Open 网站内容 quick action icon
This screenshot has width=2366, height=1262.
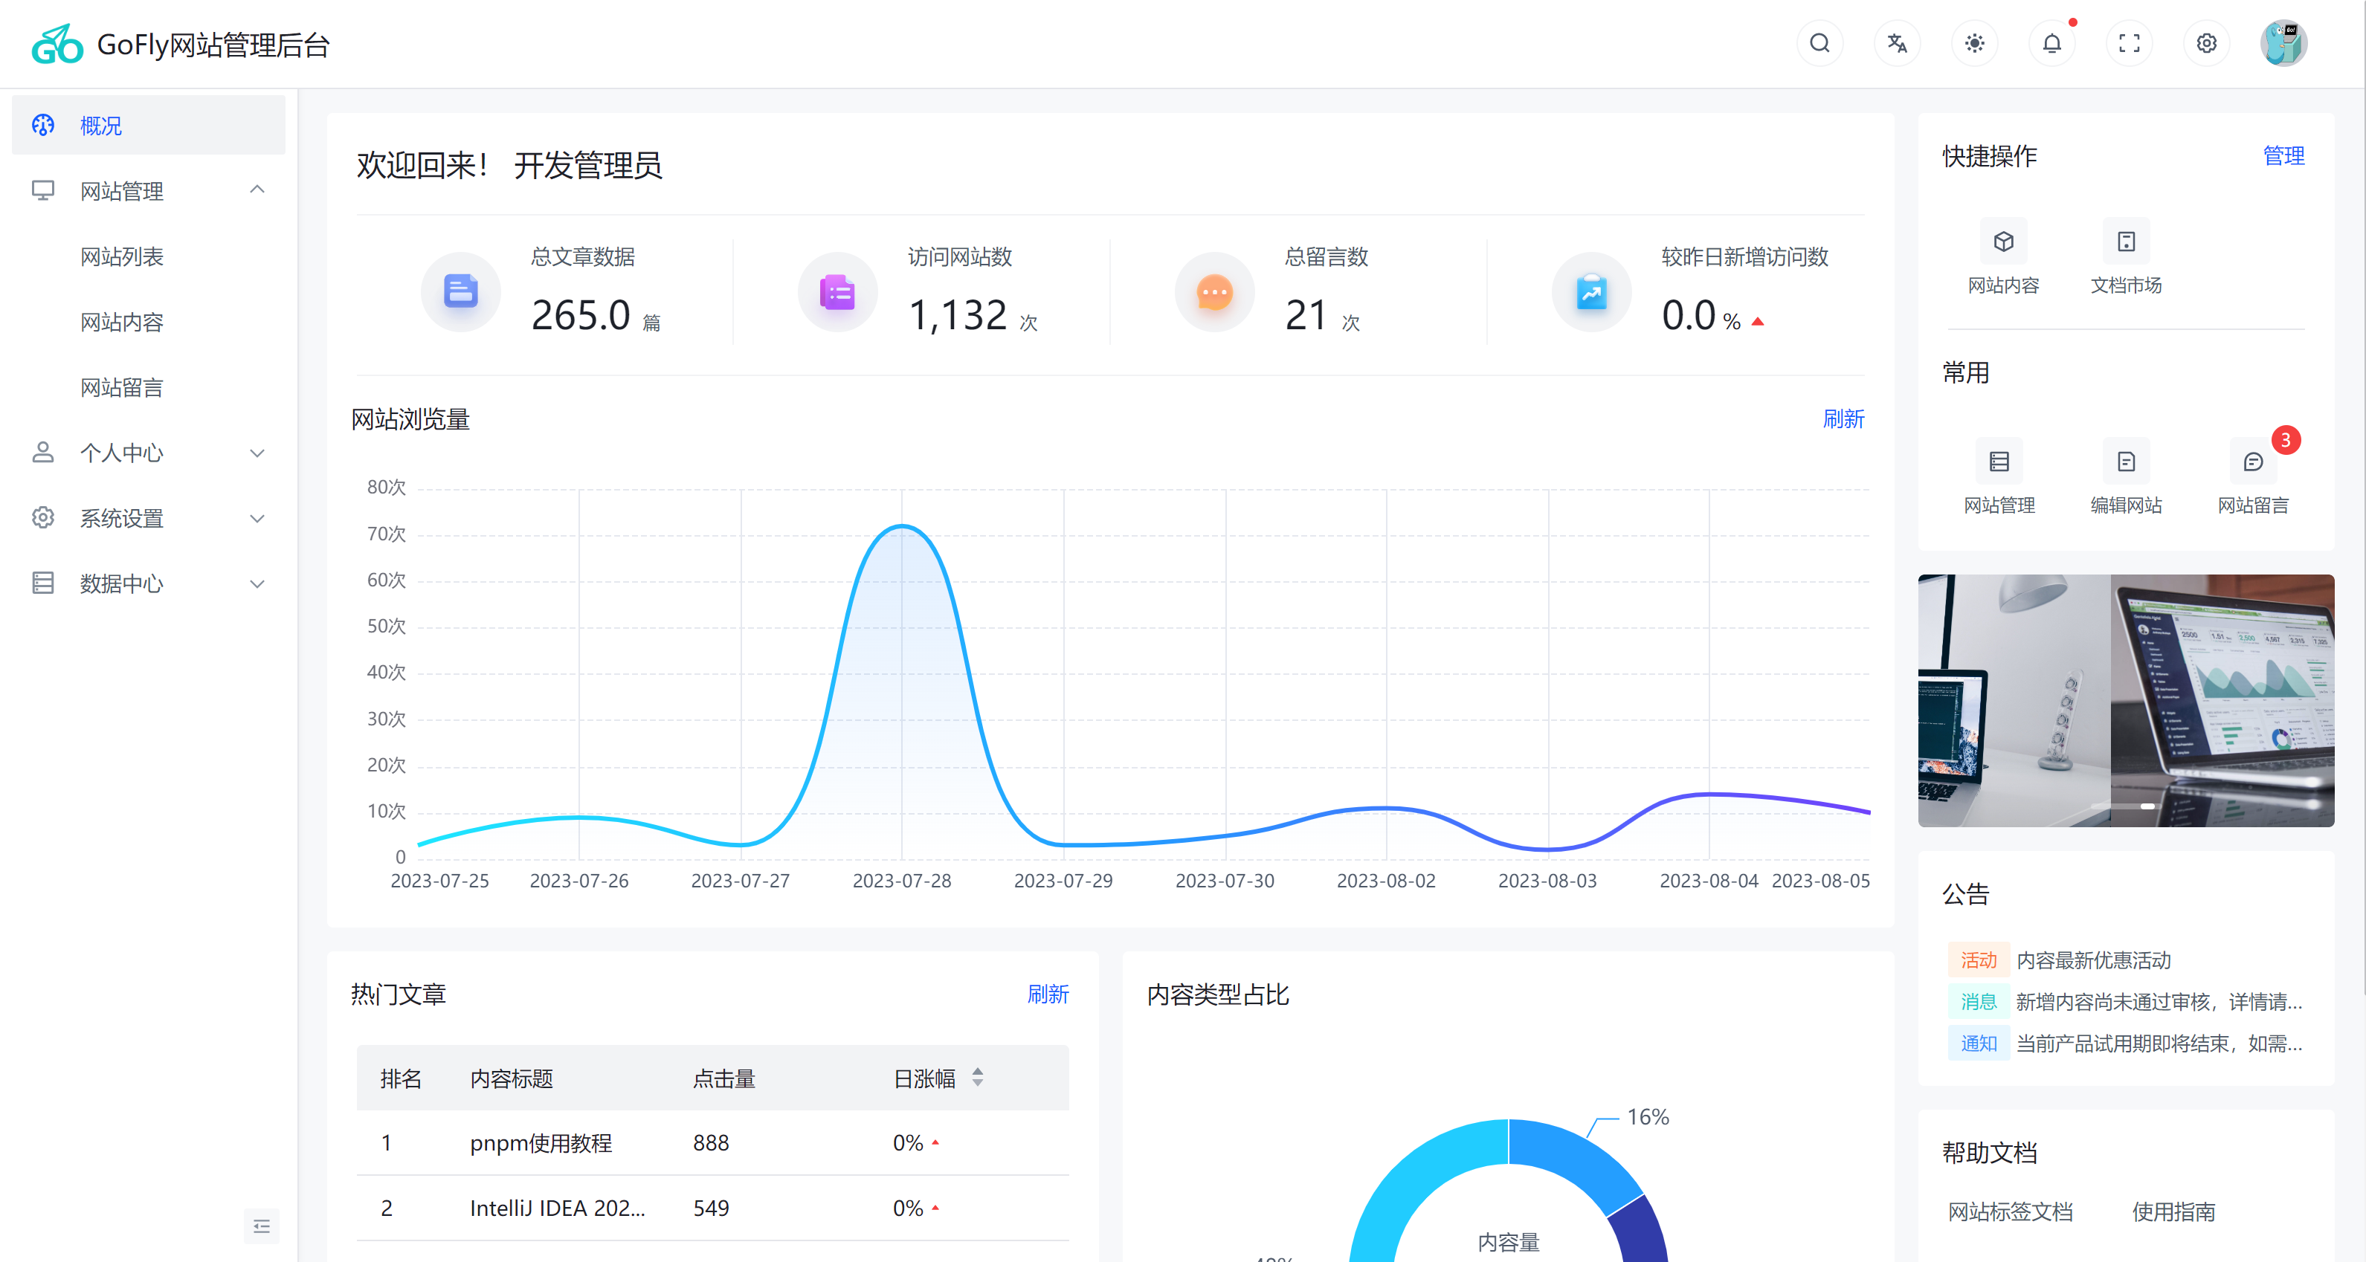[2003, 242]
